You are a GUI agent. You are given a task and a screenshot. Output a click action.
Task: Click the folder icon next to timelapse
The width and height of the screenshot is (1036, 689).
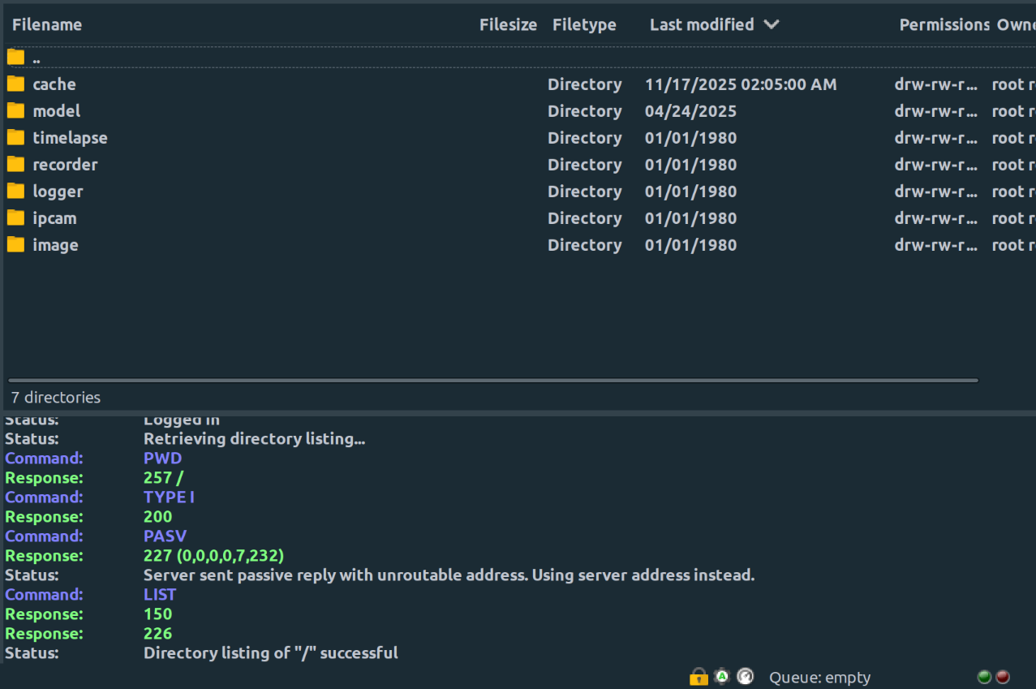coord(15,137)
